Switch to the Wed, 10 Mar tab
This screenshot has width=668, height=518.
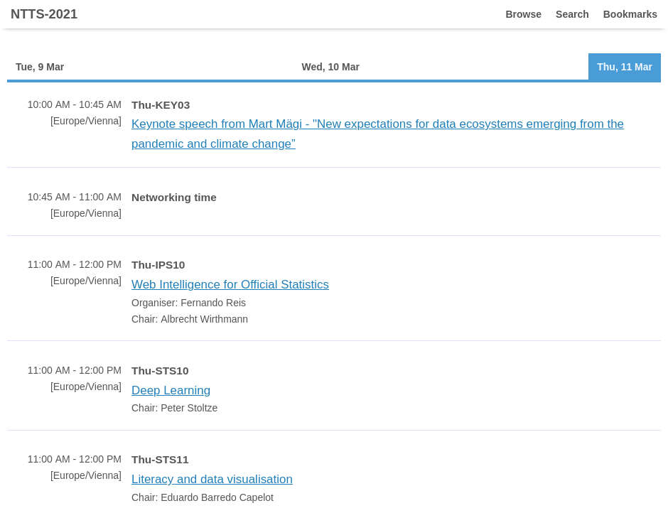(330, 67)
